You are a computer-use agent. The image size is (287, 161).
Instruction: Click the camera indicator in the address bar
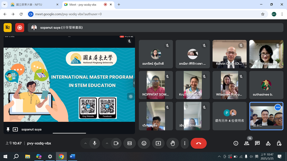click(31, 14)
